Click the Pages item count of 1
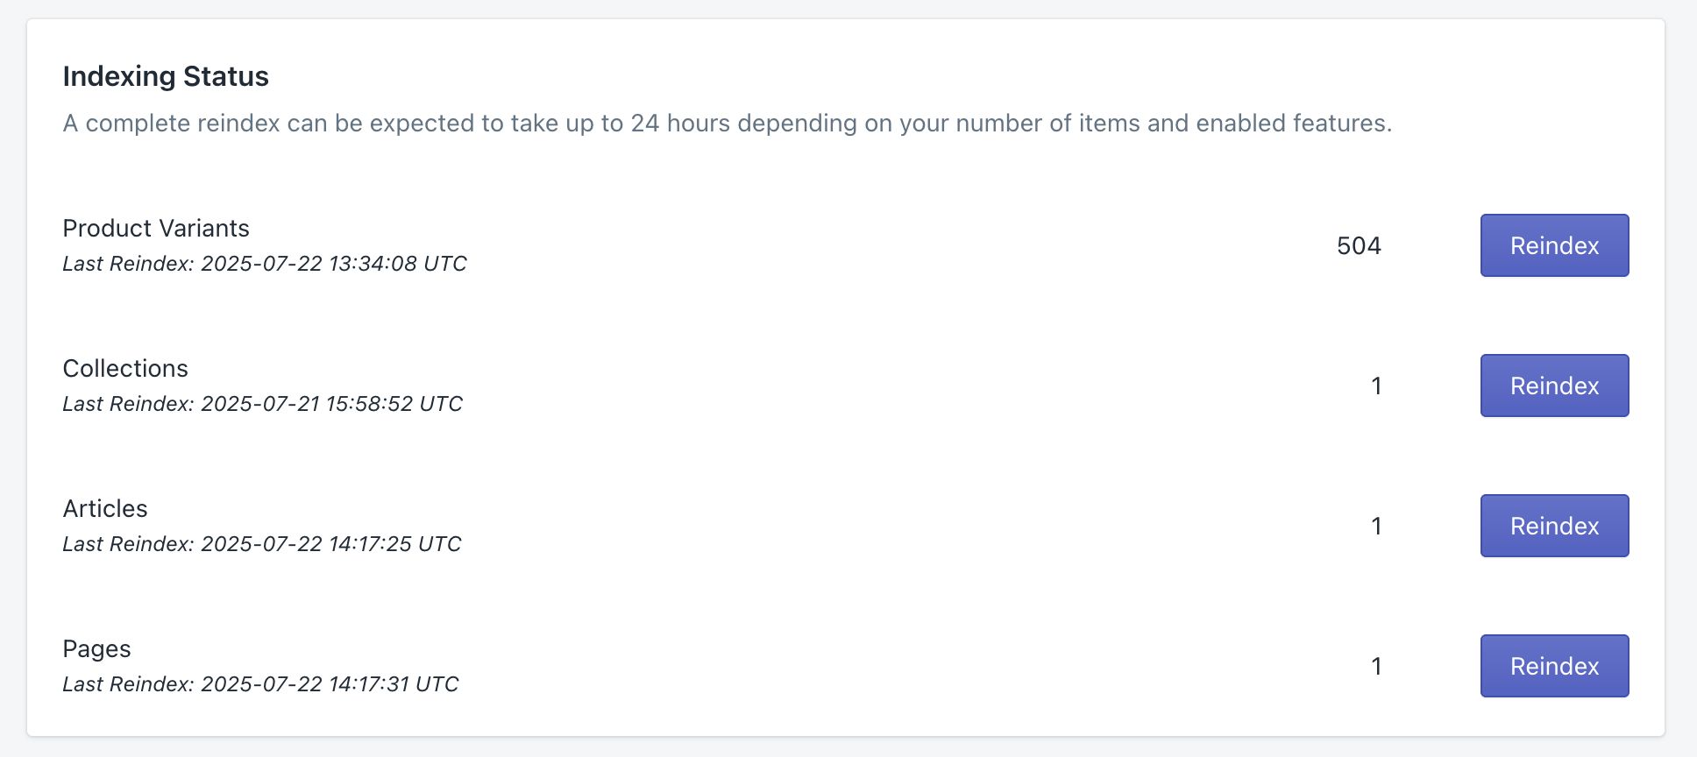 point(1376,667)
